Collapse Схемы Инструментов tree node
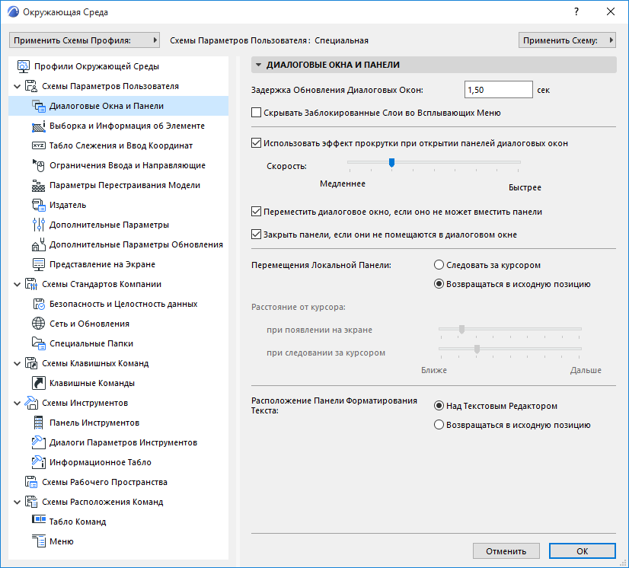The image size is (629, 568). [18, 403]
